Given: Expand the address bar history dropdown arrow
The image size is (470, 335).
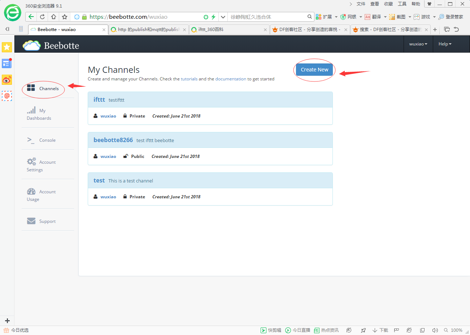Looking at the screenshot, I should [223, 17].
